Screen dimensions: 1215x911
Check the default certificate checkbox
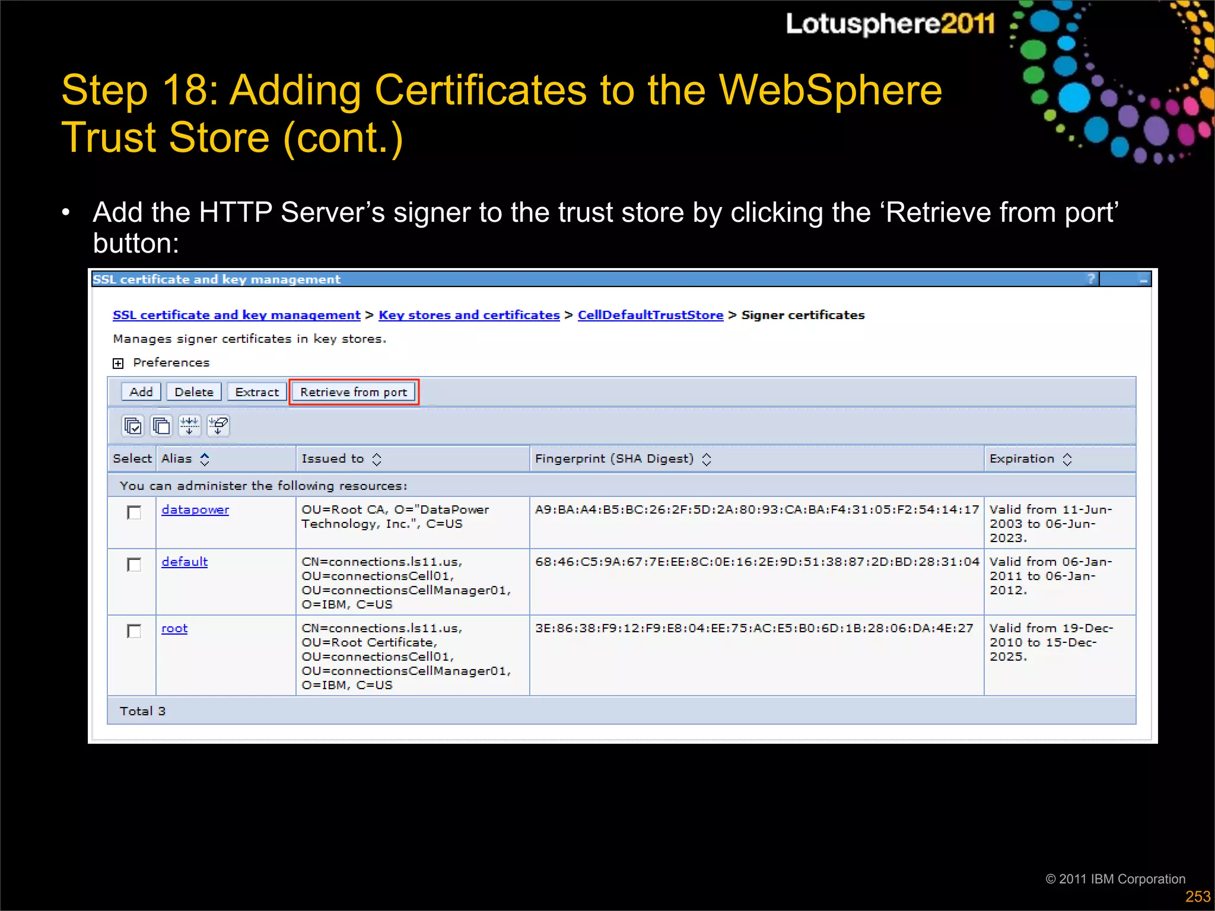[134, 565]
